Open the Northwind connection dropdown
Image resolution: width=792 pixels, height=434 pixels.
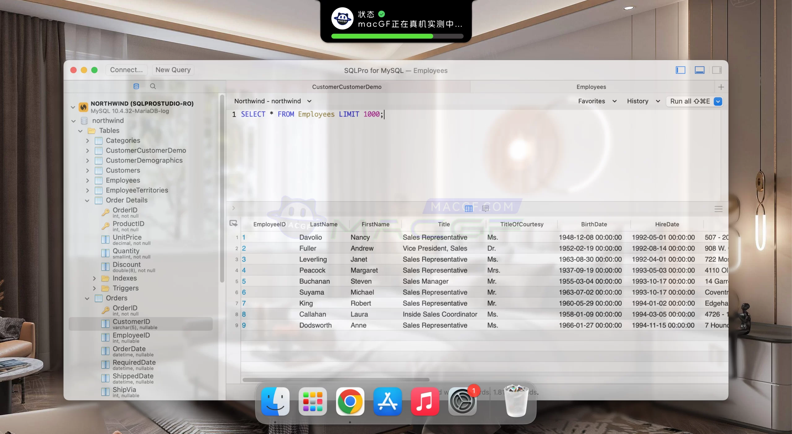[x=273, y=101]
